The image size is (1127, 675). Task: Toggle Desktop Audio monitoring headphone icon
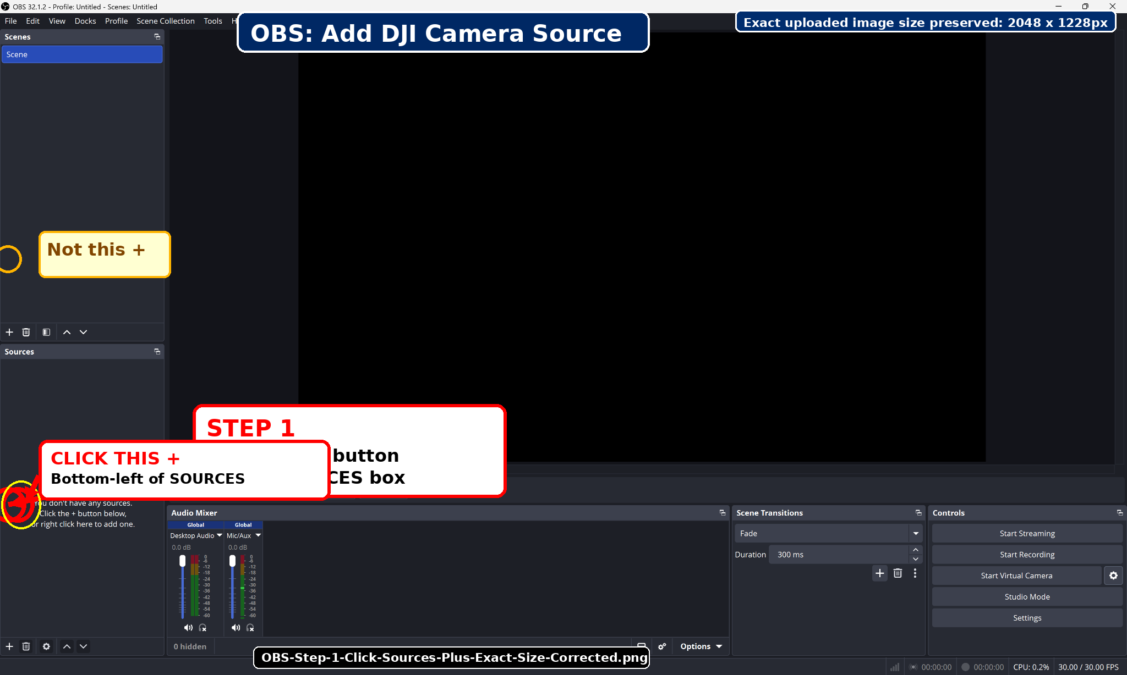[203, 628]
